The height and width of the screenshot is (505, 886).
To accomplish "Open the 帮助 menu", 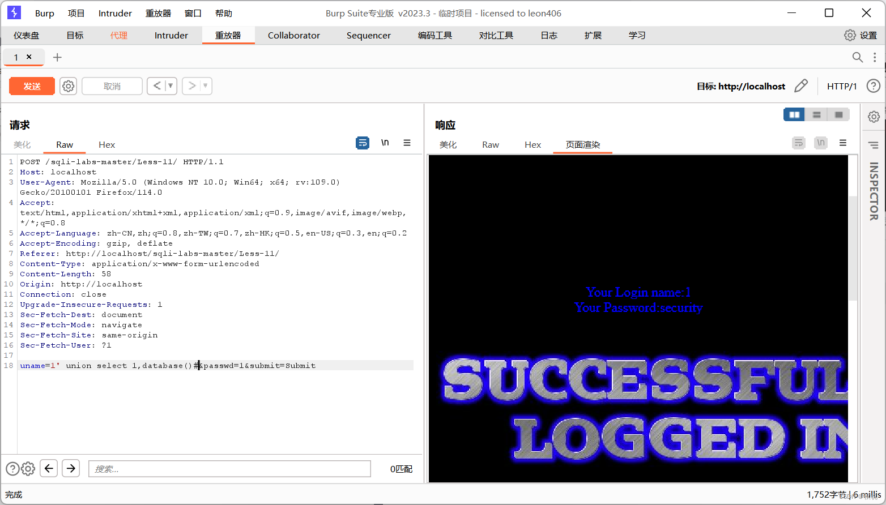I will 224,13.
